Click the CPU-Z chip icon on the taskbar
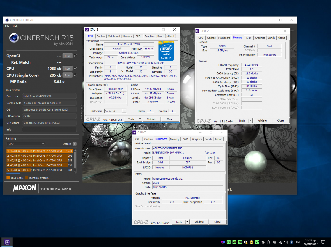This screenshot has height=247, width=331. (7, 242)
